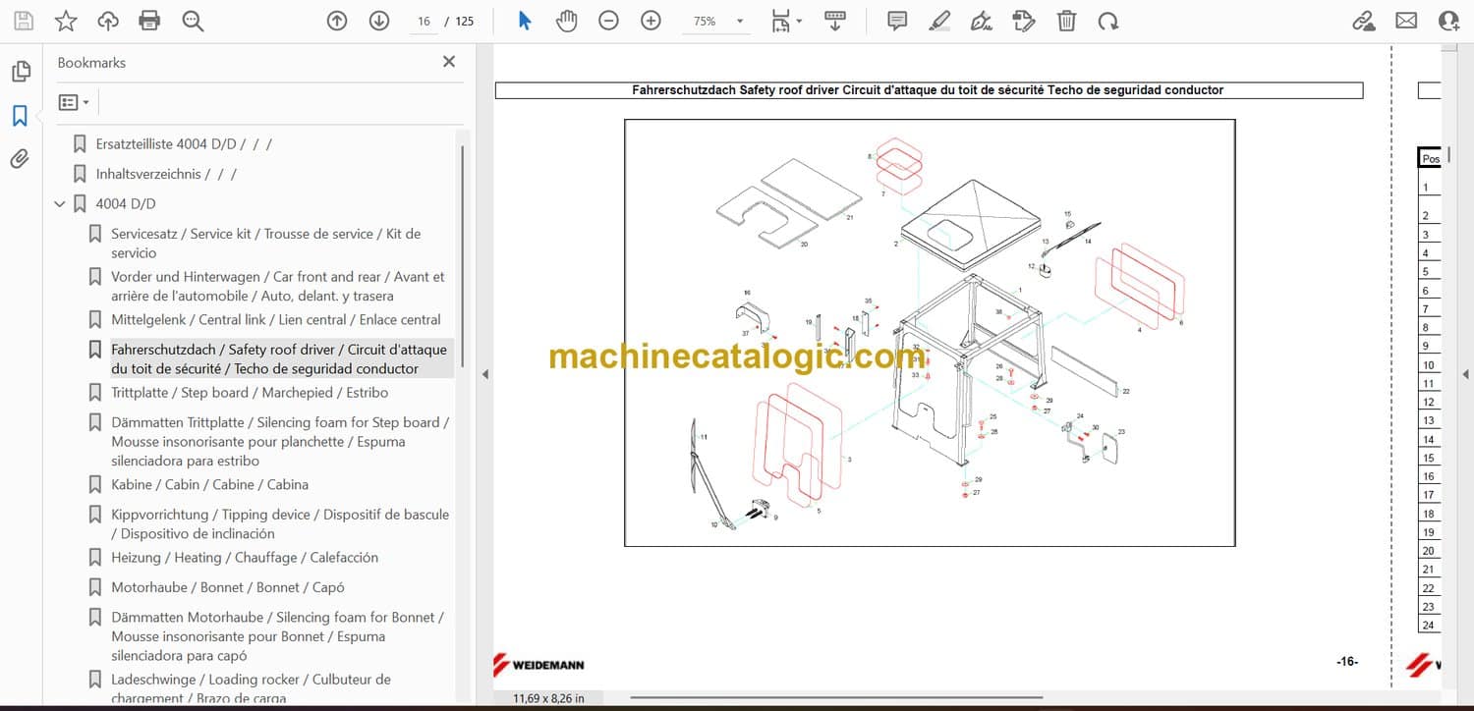Select the 4004 D/D bookmark
The width and height of the screenshot is (1474, 711).
point(126,204)
